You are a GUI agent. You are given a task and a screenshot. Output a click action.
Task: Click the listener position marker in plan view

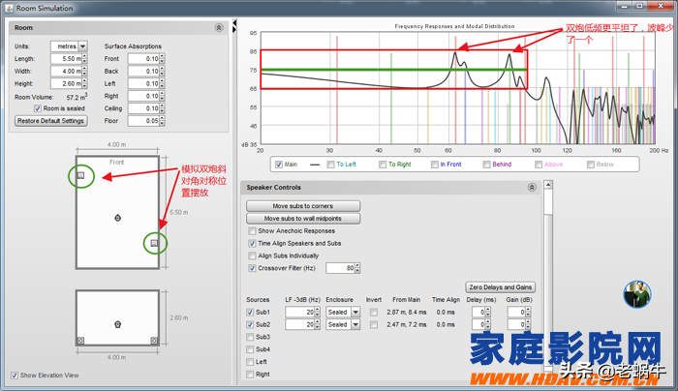tap(117, 216)
